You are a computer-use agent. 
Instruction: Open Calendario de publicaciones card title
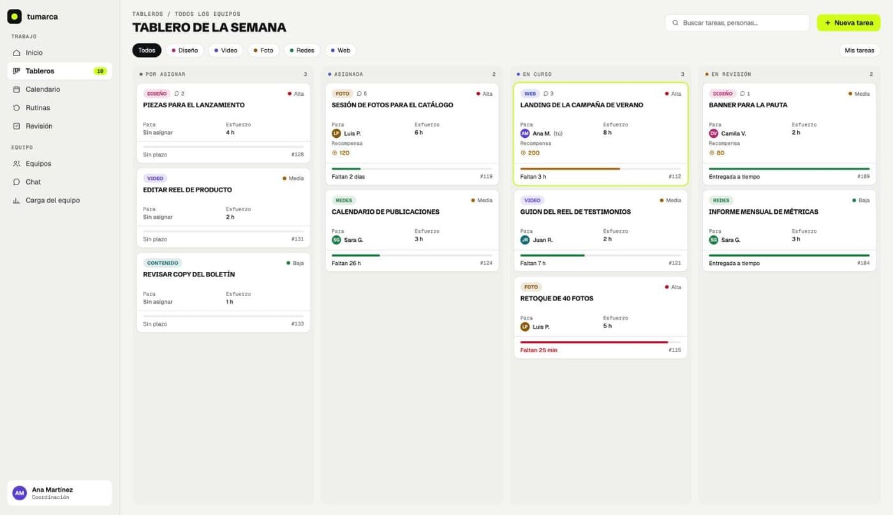(x=385, y=212)
